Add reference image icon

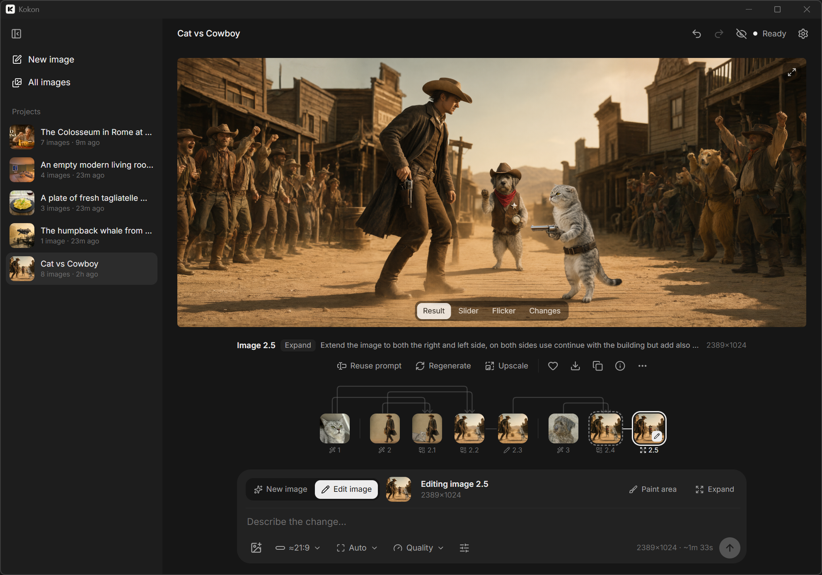(256, 548)
